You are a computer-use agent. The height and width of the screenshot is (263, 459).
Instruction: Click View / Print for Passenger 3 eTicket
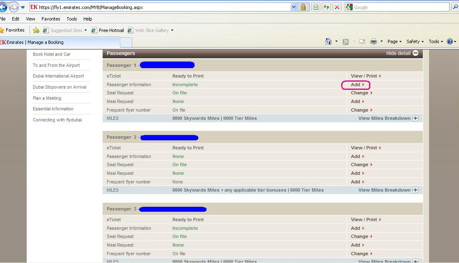[366, 220]
